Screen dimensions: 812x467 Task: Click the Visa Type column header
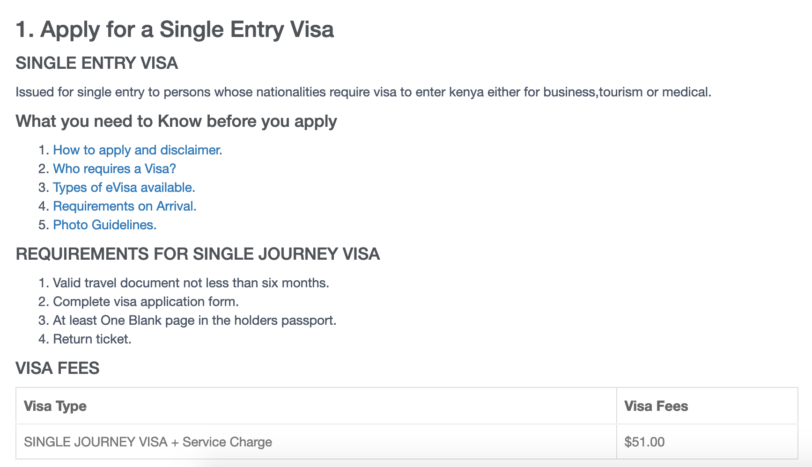(x=316, y=406)
